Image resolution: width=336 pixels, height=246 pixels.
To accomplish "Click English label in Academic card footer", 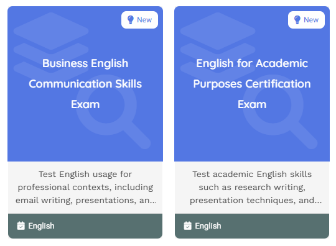I will point(208,226).
